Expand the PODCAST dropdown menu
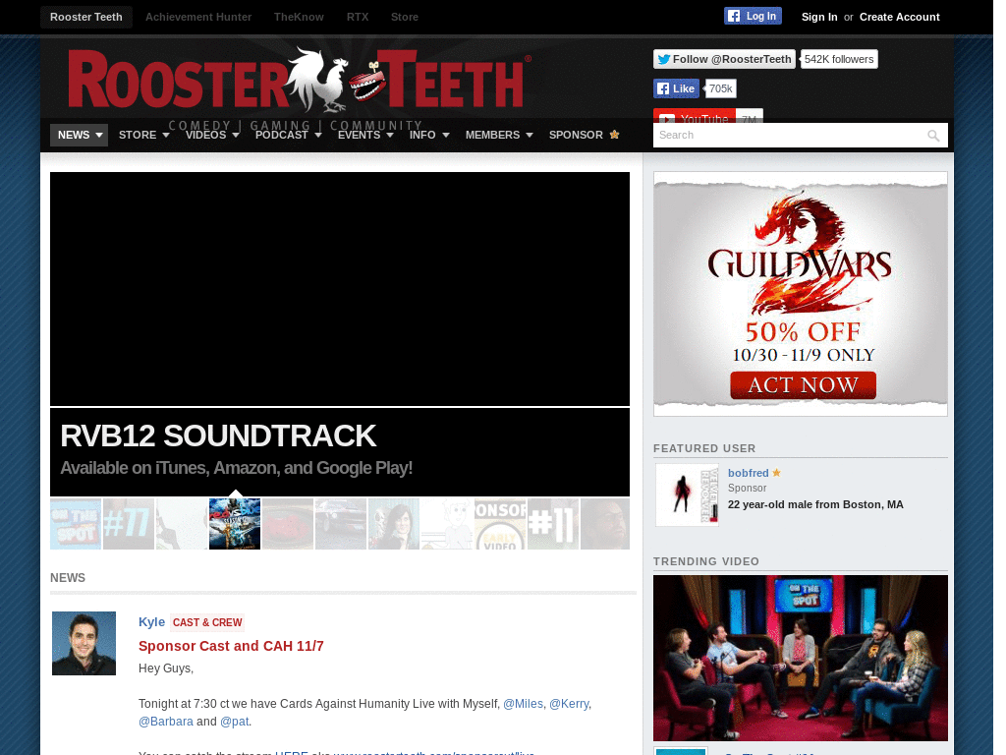The width and height of the screenshot is (1006, 755). (288, 135)
